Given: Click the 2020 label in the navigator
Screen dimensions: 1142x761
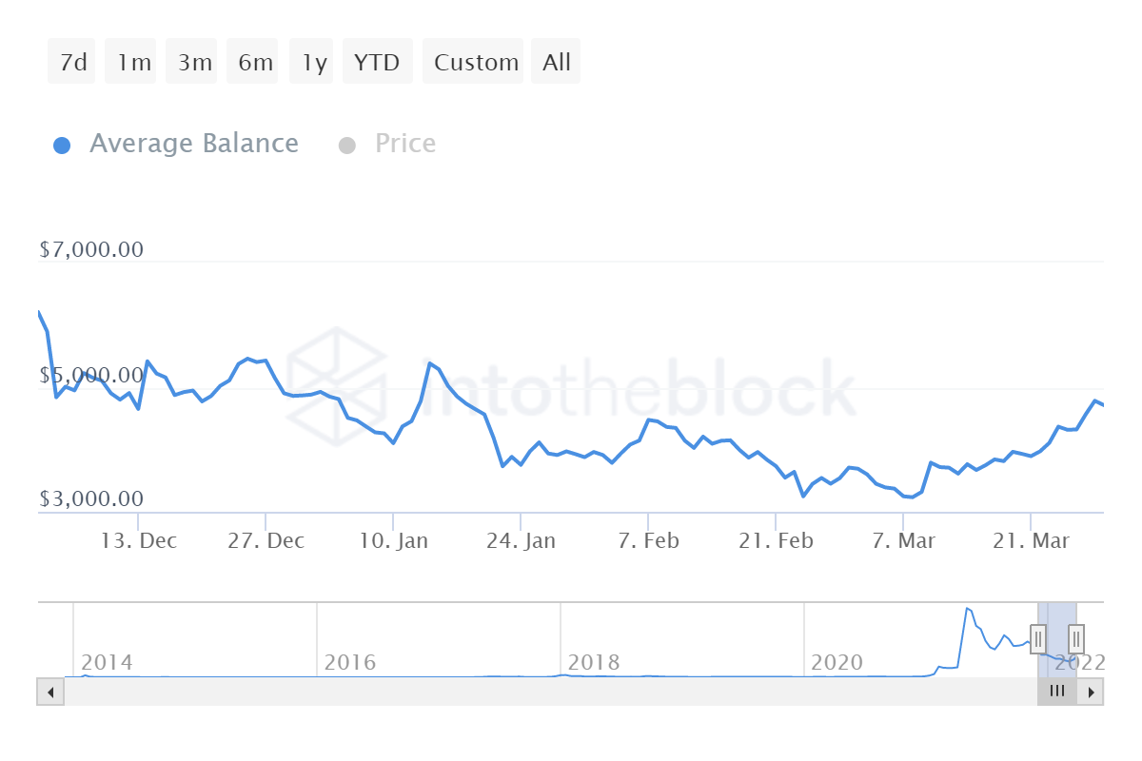Looking at the screenshot, I should tap(837, 662).
